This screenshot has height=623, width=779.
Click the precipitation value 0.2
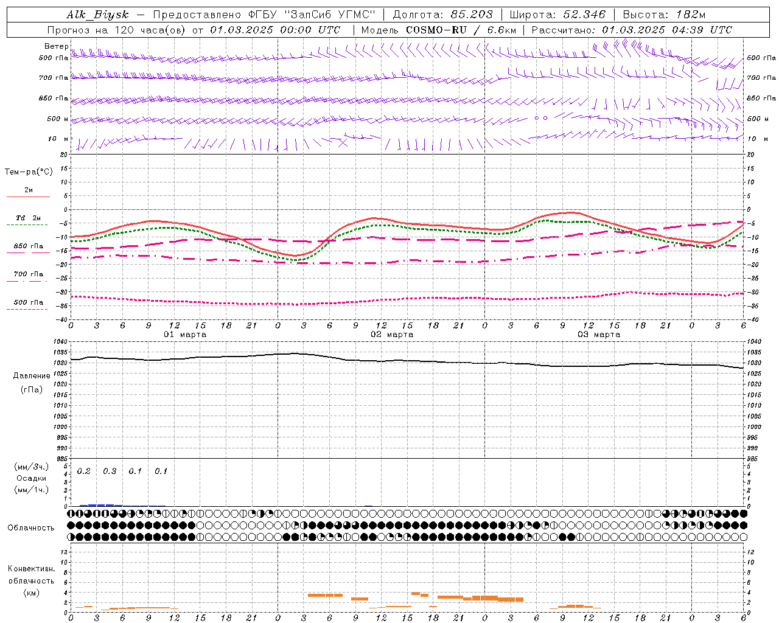(83, 471)
